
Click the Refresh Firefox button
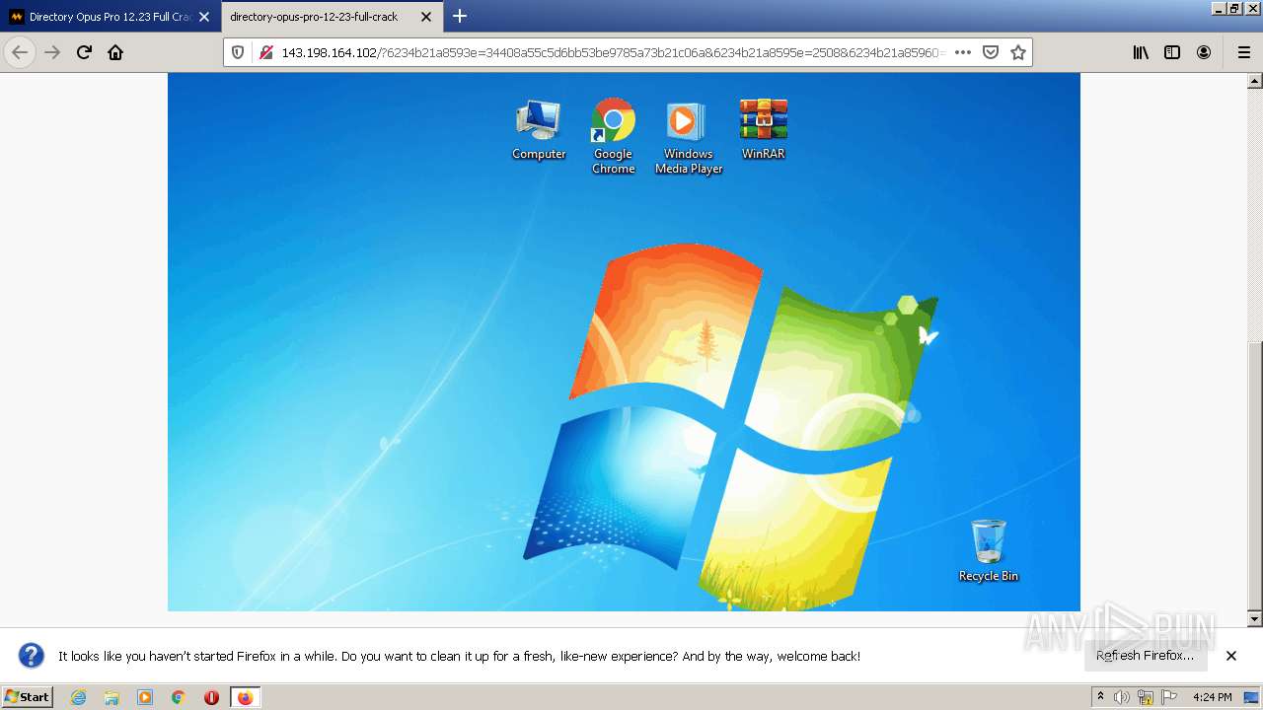tap(1145, 656)
